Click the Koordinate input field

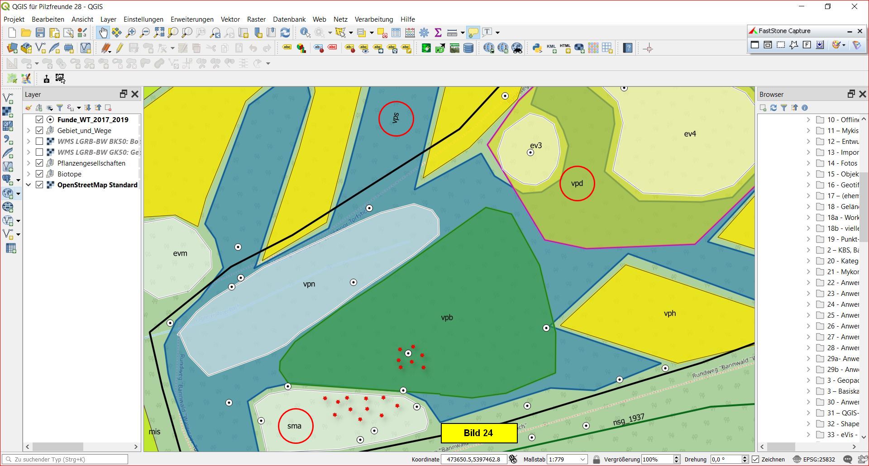pos(473,459)
